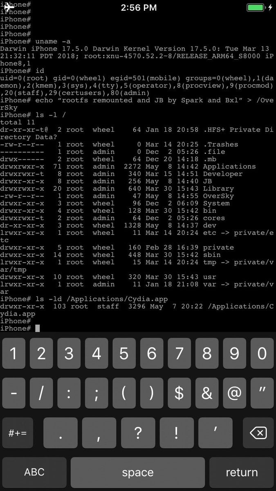The height and width of the screenshot is (491, 276).
Task: Tap the semicolon key
Action: (96, 393)
